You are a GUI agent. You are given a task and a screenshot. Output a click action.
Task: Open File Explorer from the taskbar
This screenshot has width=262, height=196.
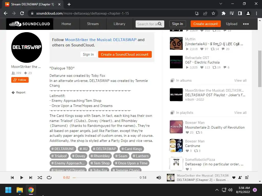pyautogui.click(x=19, y=190)
